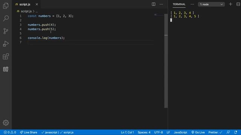This screenshot has width=241, height=135.
Task: Click script.js in the breadcrumb
Action: pyautogui.click(x=26, y=11)
